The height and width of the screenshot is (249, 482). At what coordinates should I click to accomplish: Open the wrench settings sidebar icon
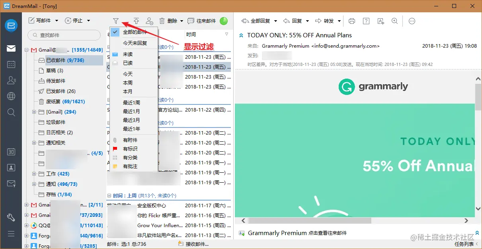(11, 218)
